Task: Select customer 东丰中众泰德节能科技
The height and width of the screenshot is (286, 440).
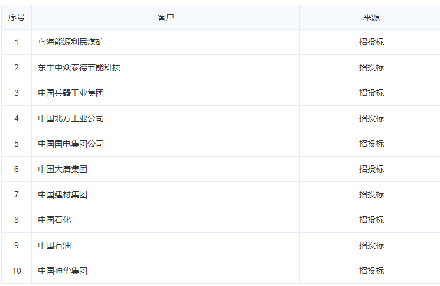Action: pyautogui.click(x=79, y=67)
